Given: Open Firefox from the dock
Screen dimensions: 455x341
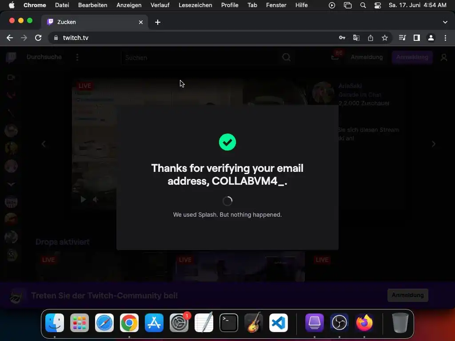Looking at the screenshot, I should point(364,323).
